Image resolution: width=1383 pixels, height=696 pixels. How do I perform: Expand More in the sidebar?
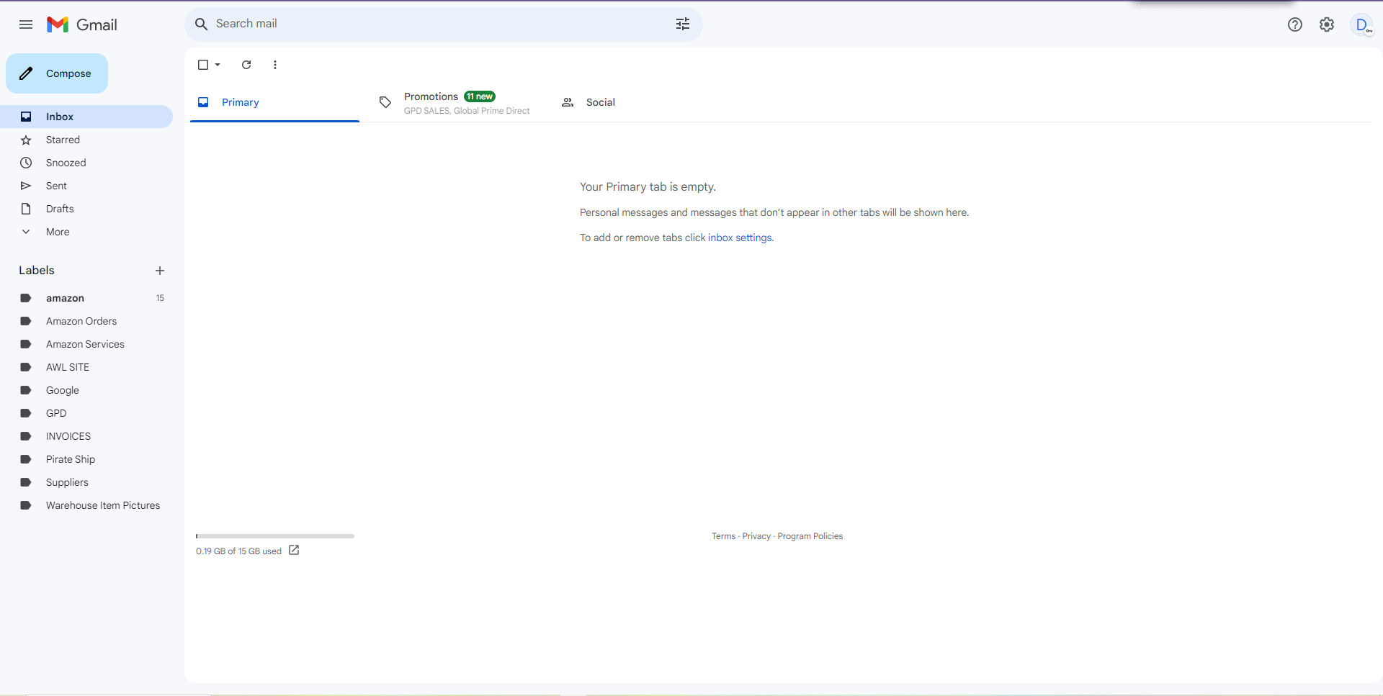(86, 232)
